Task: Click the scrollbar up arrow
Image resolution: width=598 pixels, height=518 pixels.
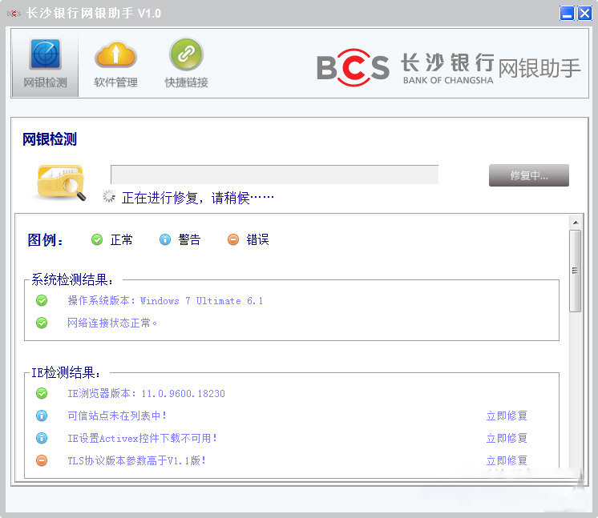Action: [x=575, y=222]
